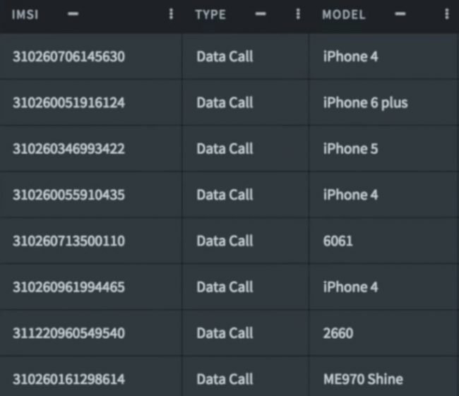459x396 pixels.
Task: Click the IMSI column sort indicator
Action: [x=73, y=15]
